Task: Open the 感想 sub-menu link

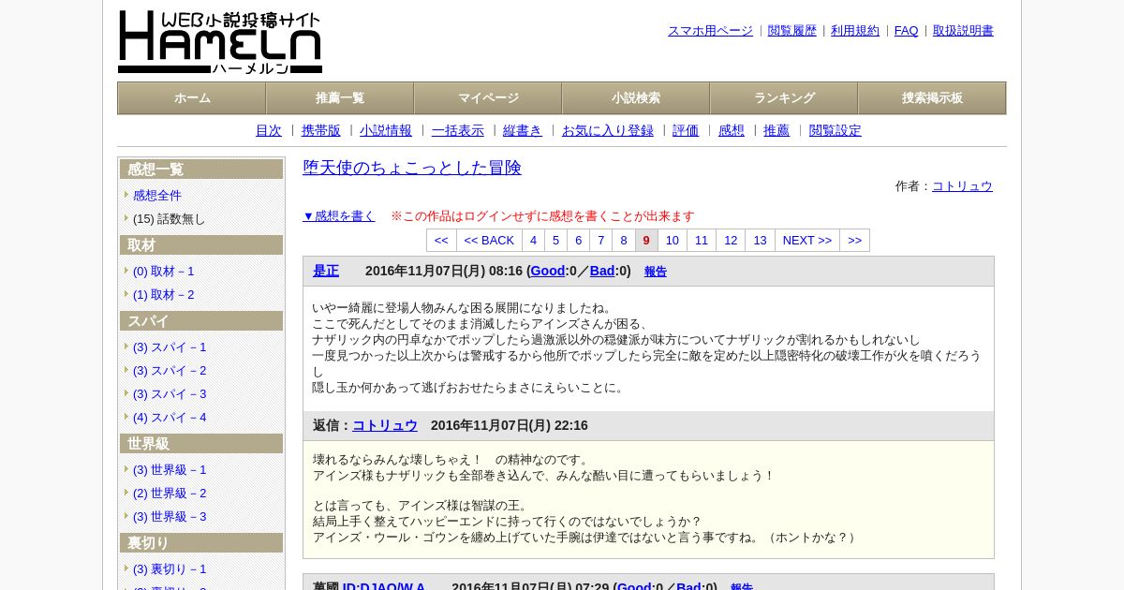Action: click(x=732, y=131)
